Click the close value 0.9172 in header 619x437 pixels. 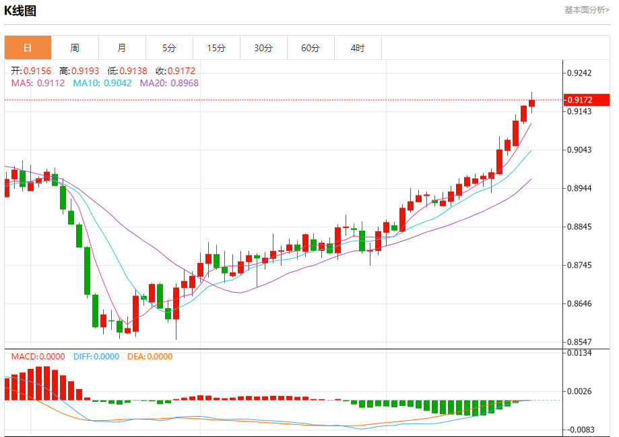(182, 71)
